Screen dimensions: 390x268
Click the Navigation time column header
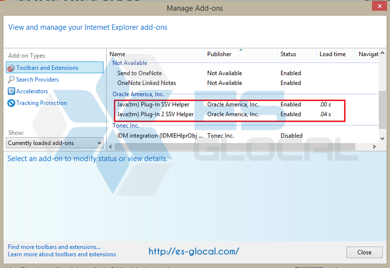click(x=368, y=54)
